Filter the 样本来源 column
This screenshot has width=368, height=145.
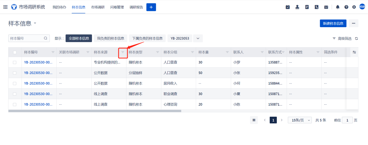pyautogui.click(x=123, y=52)
